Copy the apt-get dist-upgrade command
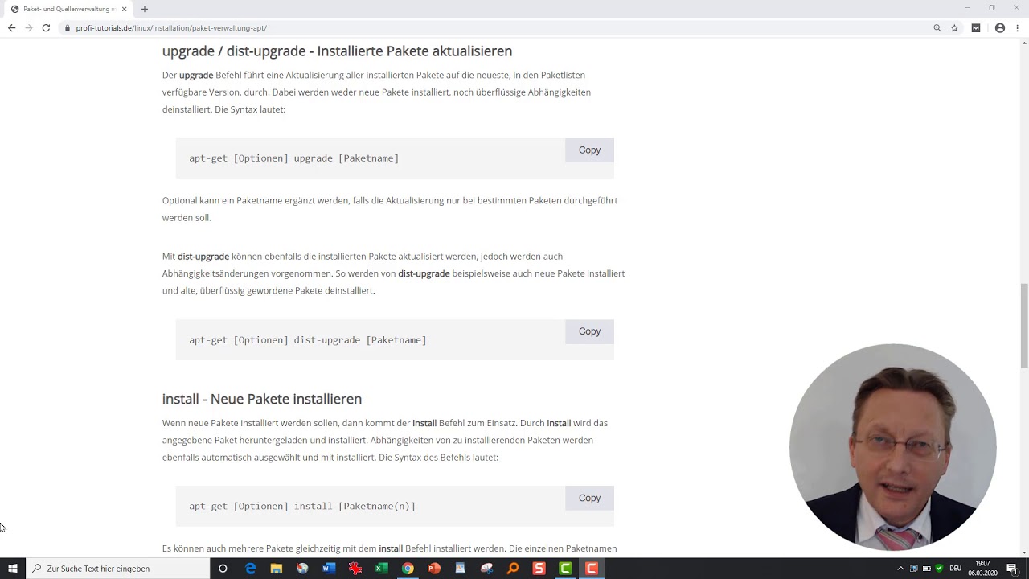 pyautogui.click(x=589, y=331)
